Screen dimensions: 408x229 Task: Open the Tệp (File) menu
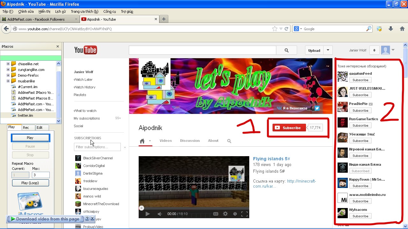click(8, 11)
